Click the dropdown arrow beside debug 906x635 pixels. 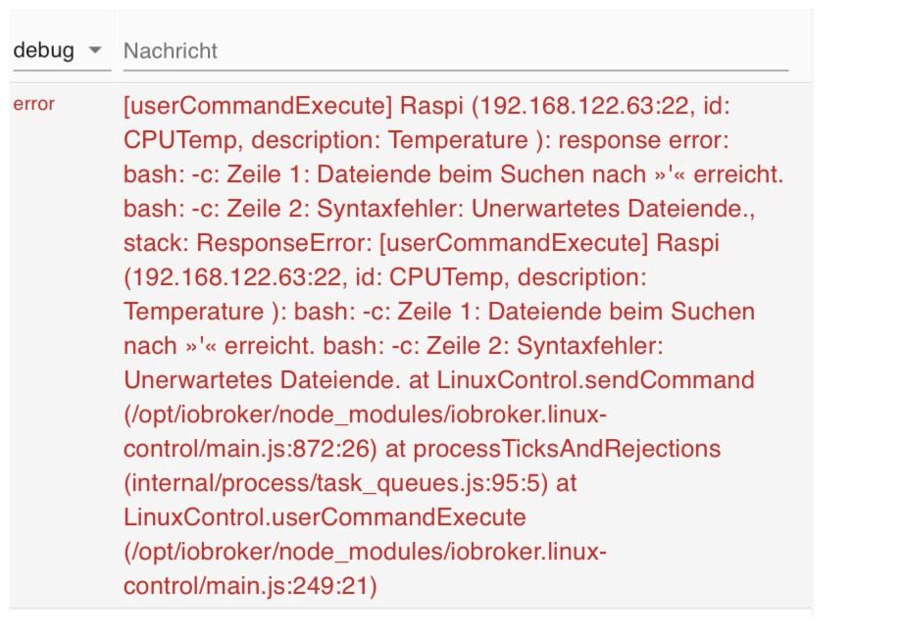pyautogui.click(x=95, y=51)
